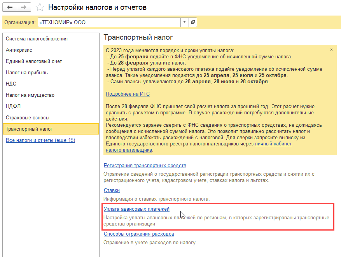Image resolution: width=341 pixels, height=257 pixels.
Task: Open Ставки link
Action: [x=112, y=190]
